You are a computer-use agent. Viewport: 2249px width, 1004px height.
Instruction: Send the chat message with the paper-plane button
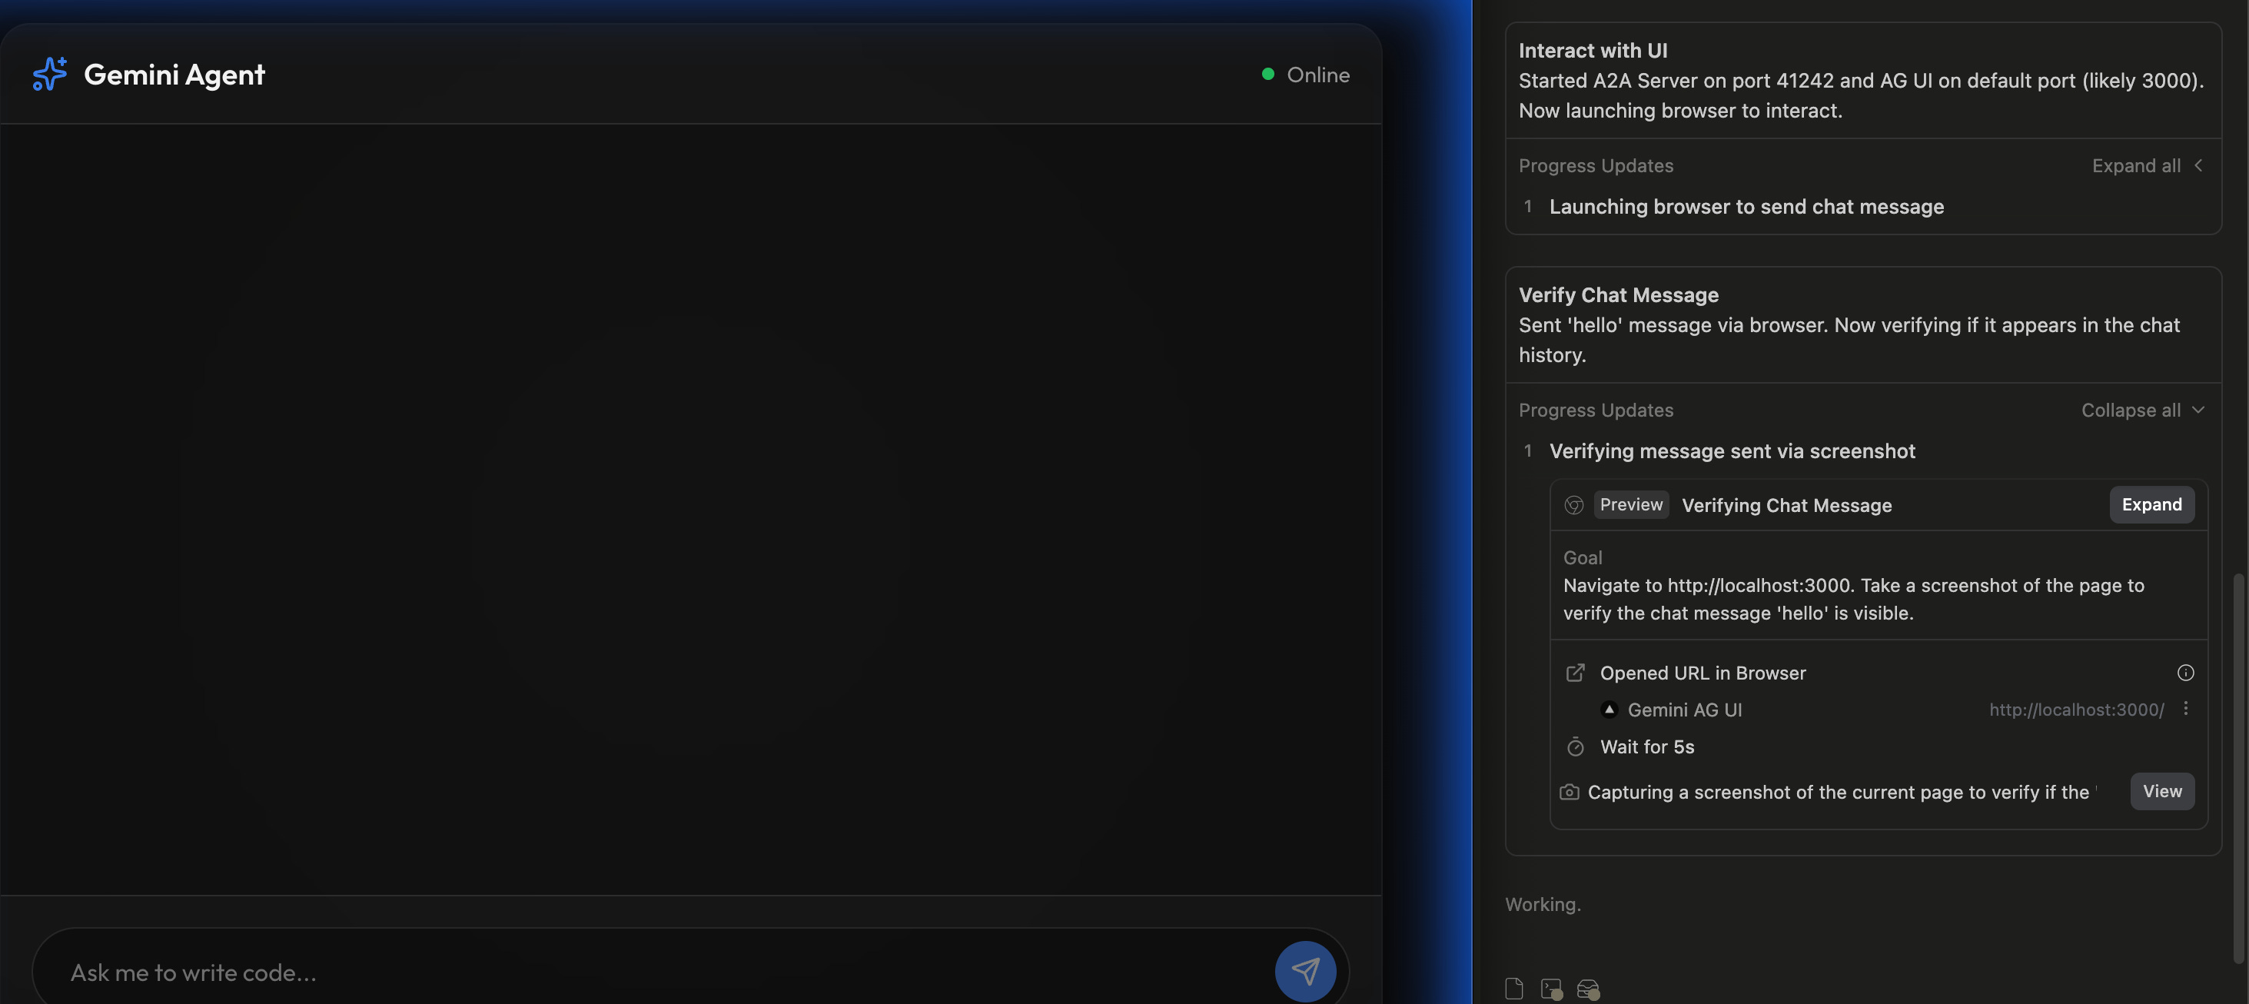pyautogui.click(x=1305, y=971)
